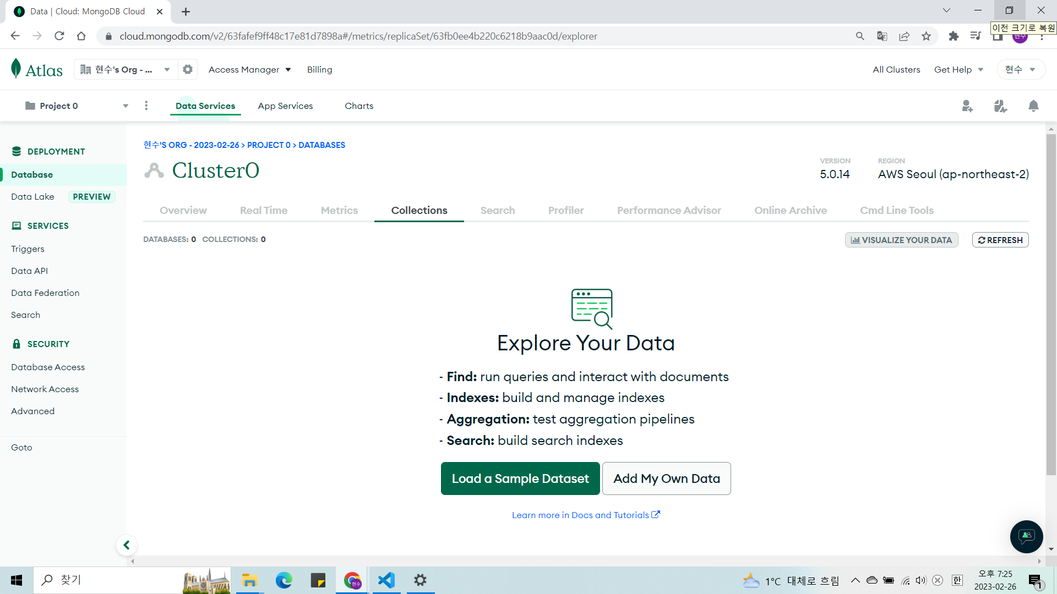
Task: Open the Performance Advisor tab
Action: [669, 211]
